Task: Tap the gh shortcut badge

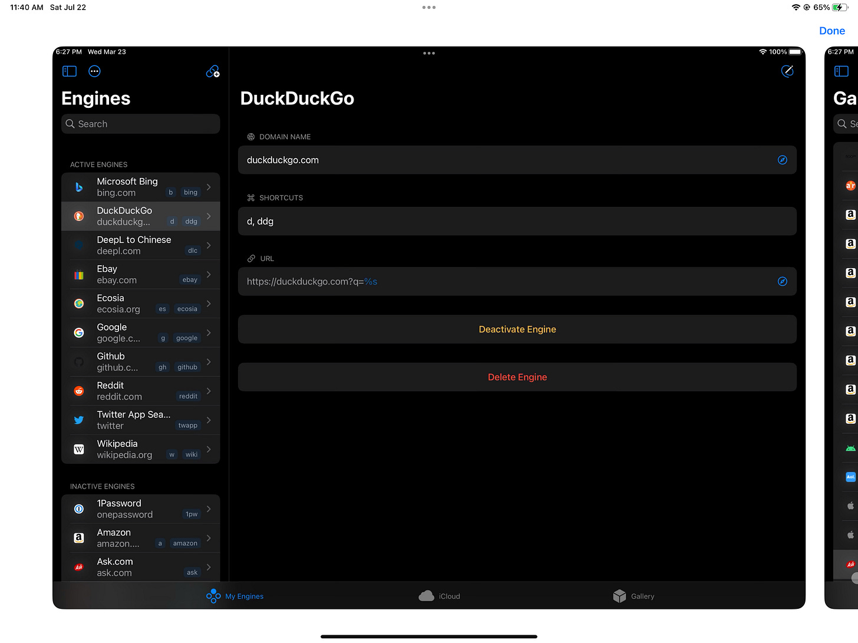Action: (x=163, y=367)
